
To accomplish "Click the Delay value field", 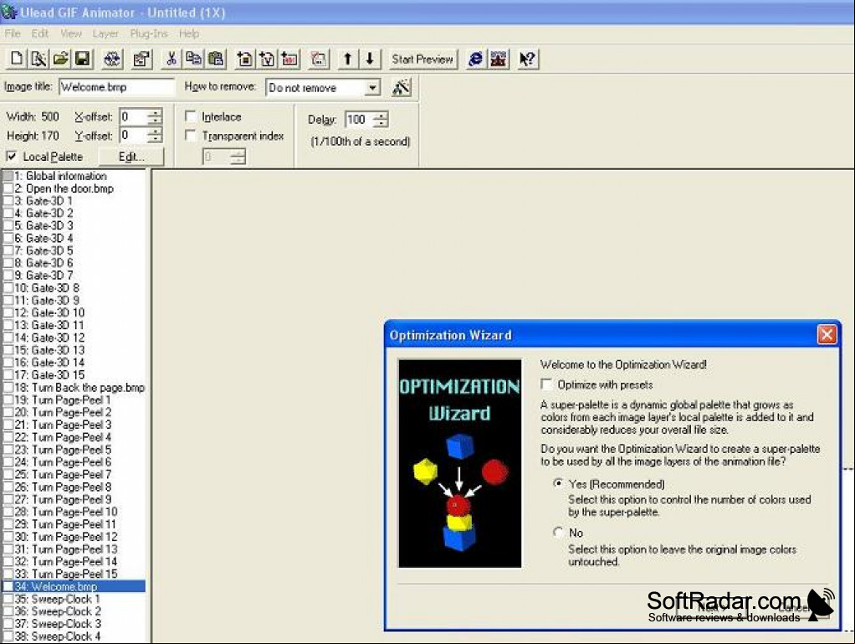I will point(360,120).
